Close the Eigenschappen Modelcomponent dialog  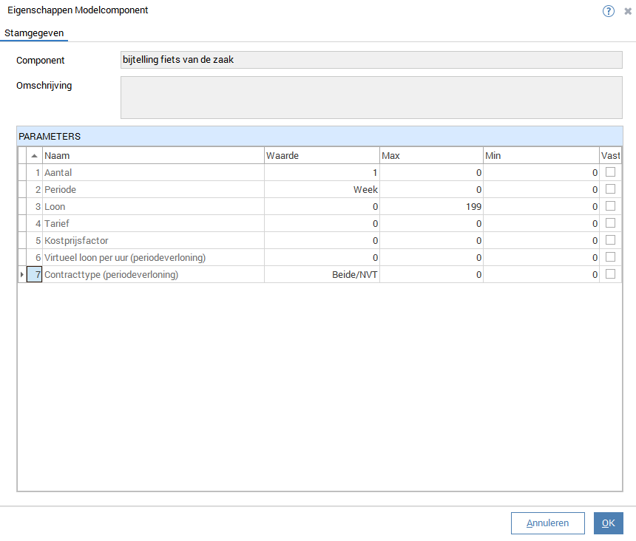[x=628, y=11]
